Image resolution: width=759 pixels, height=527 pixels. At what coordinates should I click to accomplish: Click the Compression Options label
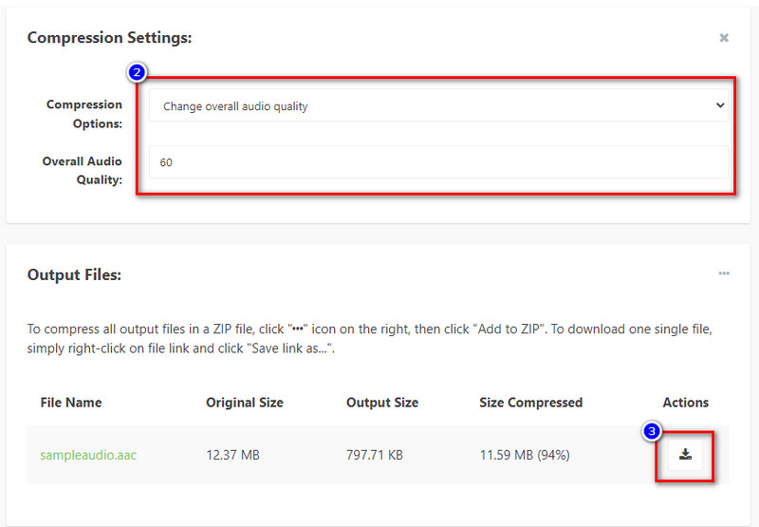pyautogui.click(x=84, y=114)
